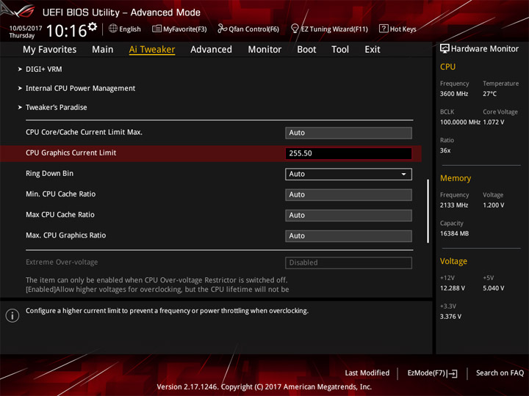Go to the Advanced tab
The width and height of the screenshot is (529, 396).
pos(211,50)
